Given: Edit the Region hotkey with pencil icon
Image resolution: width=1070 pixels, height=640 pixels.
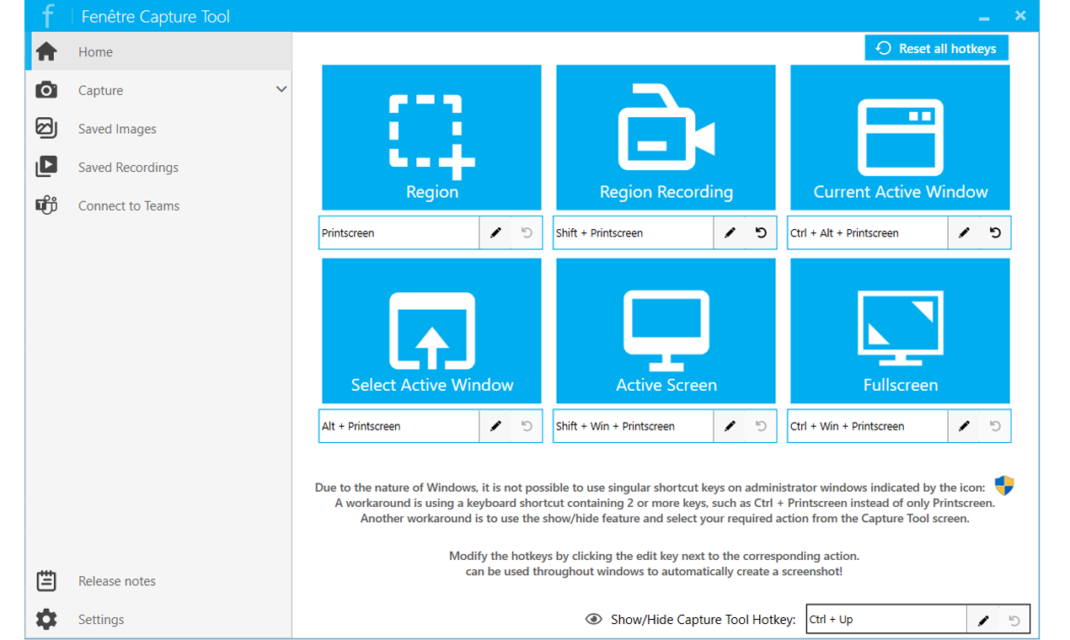Looking at the screenshot, I should pos(495,232).
